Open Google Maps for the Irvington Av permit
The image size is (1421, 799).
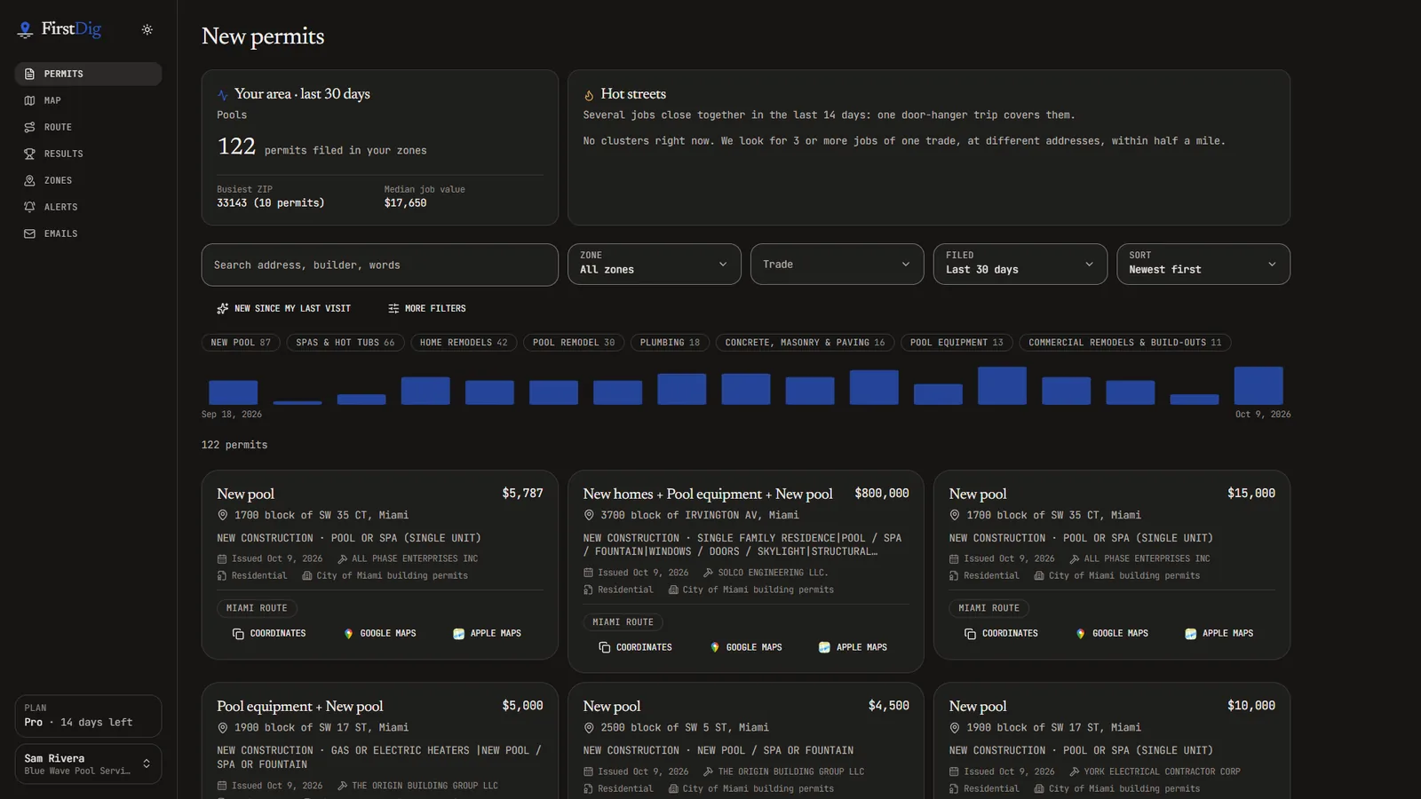coord(745,648)
